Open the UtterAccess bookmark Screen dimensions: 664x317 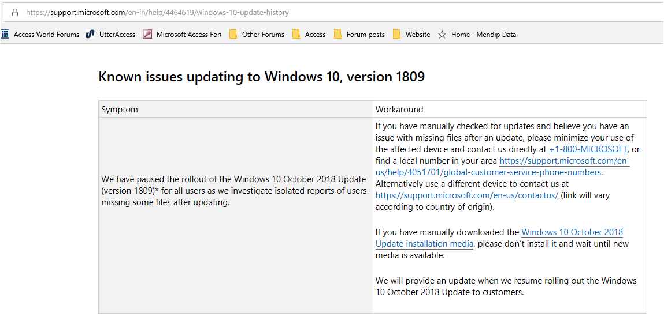pyautogui.click(x=110, y=35)
